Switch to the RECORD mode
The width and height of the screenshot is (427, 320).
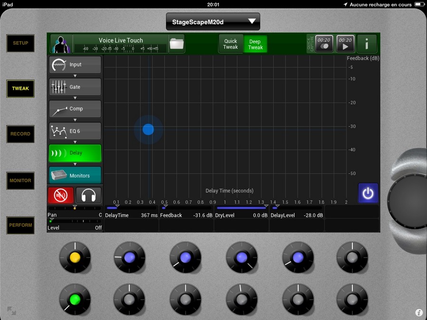[x=20, y=134]
